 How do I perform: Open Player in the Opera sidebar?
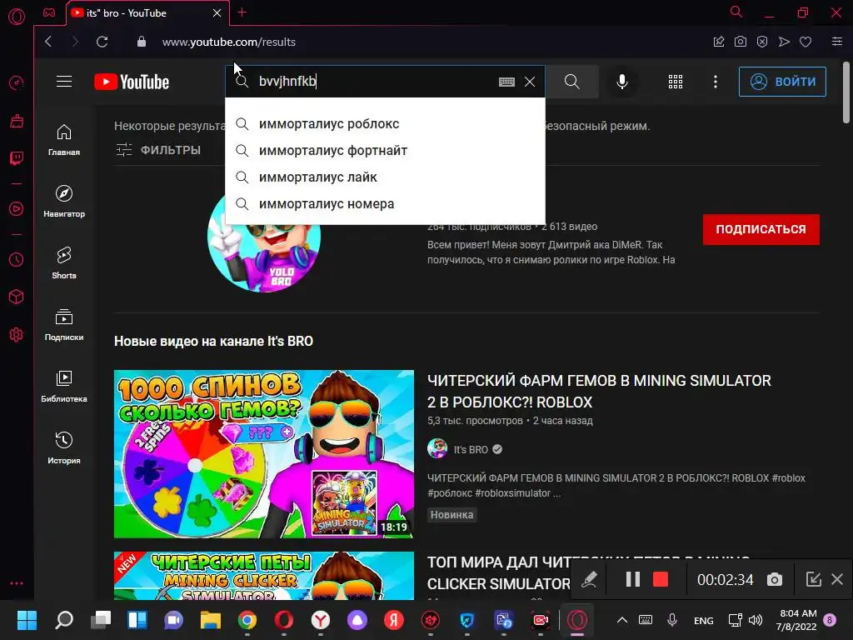pos(17,209)
